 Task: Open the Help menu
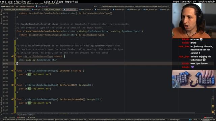(57, 4)
